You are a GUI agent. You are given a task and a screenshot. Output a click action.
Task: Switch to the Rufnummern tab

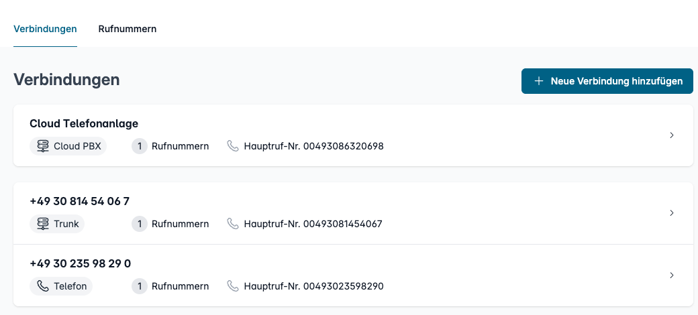[x=128, y=29]
